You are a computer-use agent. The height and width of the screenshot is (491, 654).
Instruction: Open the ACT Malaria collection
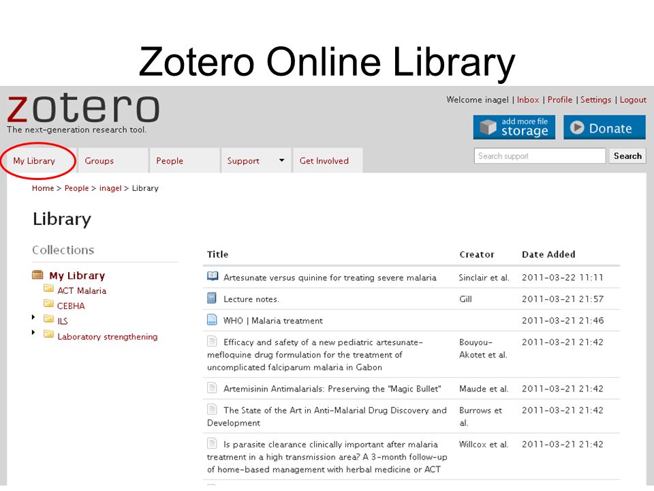(82, 291)
